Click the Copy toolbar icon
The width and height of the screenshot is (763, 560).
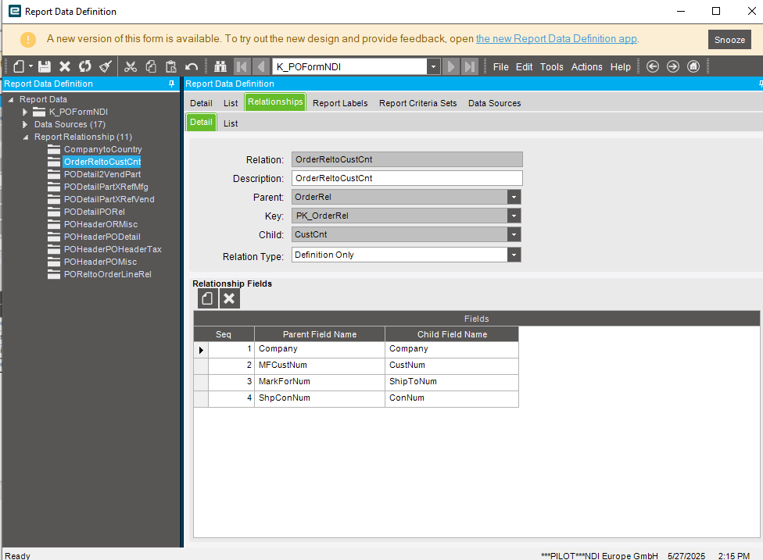[x=151, y=66]
